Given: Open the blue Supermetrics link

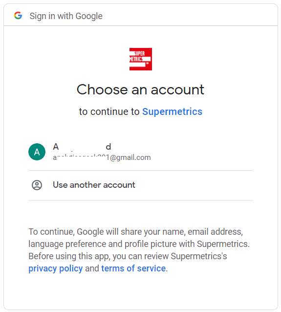Looking at the screenshot, I should (172, 111).
